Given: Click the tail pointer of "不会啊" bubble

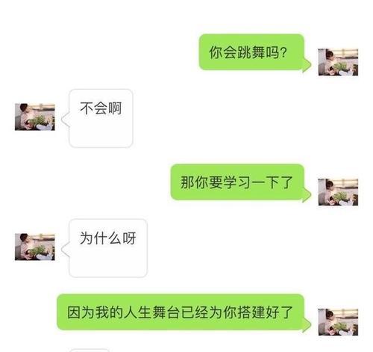Looking at the screenshot, I should click(x=66, y=120).
